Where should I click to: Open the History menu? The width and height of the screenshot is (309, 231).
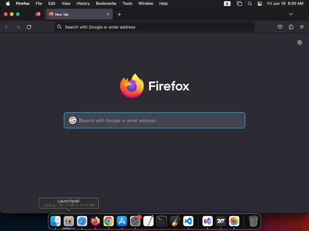pos(83,3)
